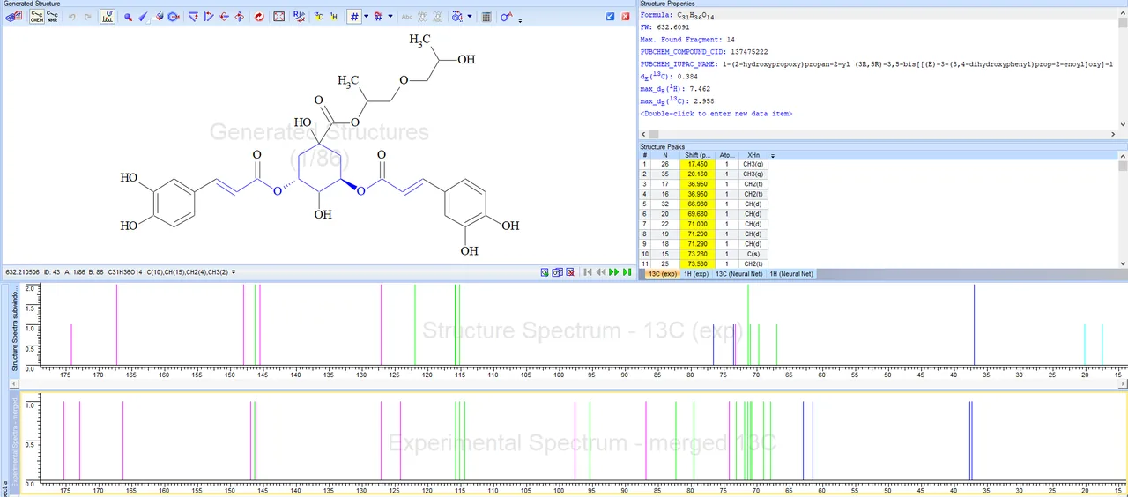Close the Generated Structure panel

click(x=626, y=16)
